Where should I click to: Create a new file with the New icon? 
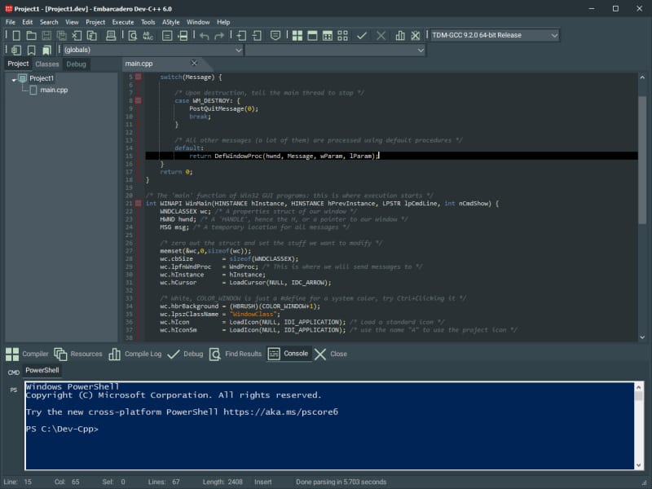[x=15, y=35]
